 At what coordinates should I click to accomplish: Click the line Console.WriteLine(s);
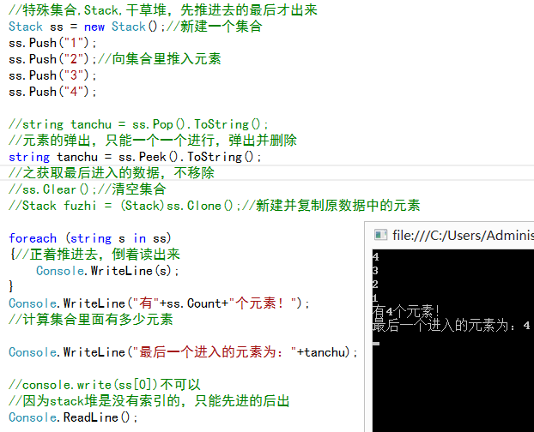107,271
